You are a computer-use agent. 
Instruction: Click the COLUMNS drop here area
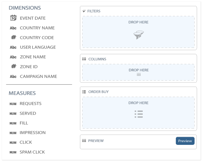point(138,72)
